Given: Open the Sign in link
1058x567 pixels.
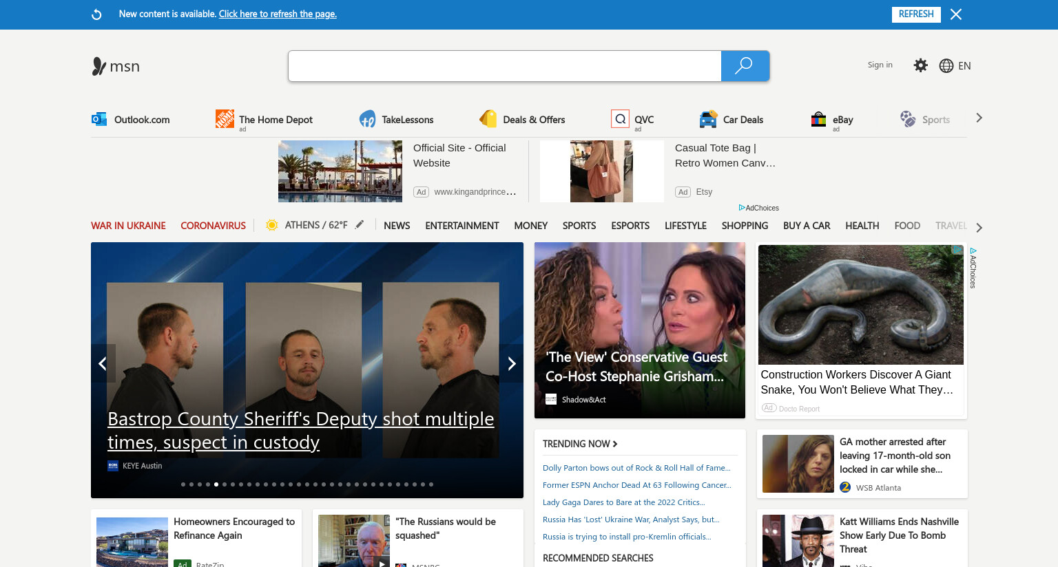Looking at the screenshot, I should pyautogui.click(x=880, y=65).
